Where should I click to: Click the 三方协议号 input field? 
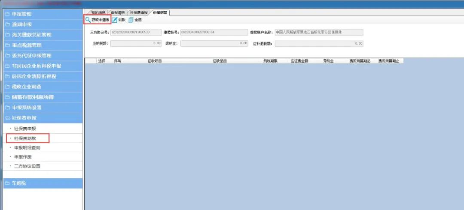point(136,32)
